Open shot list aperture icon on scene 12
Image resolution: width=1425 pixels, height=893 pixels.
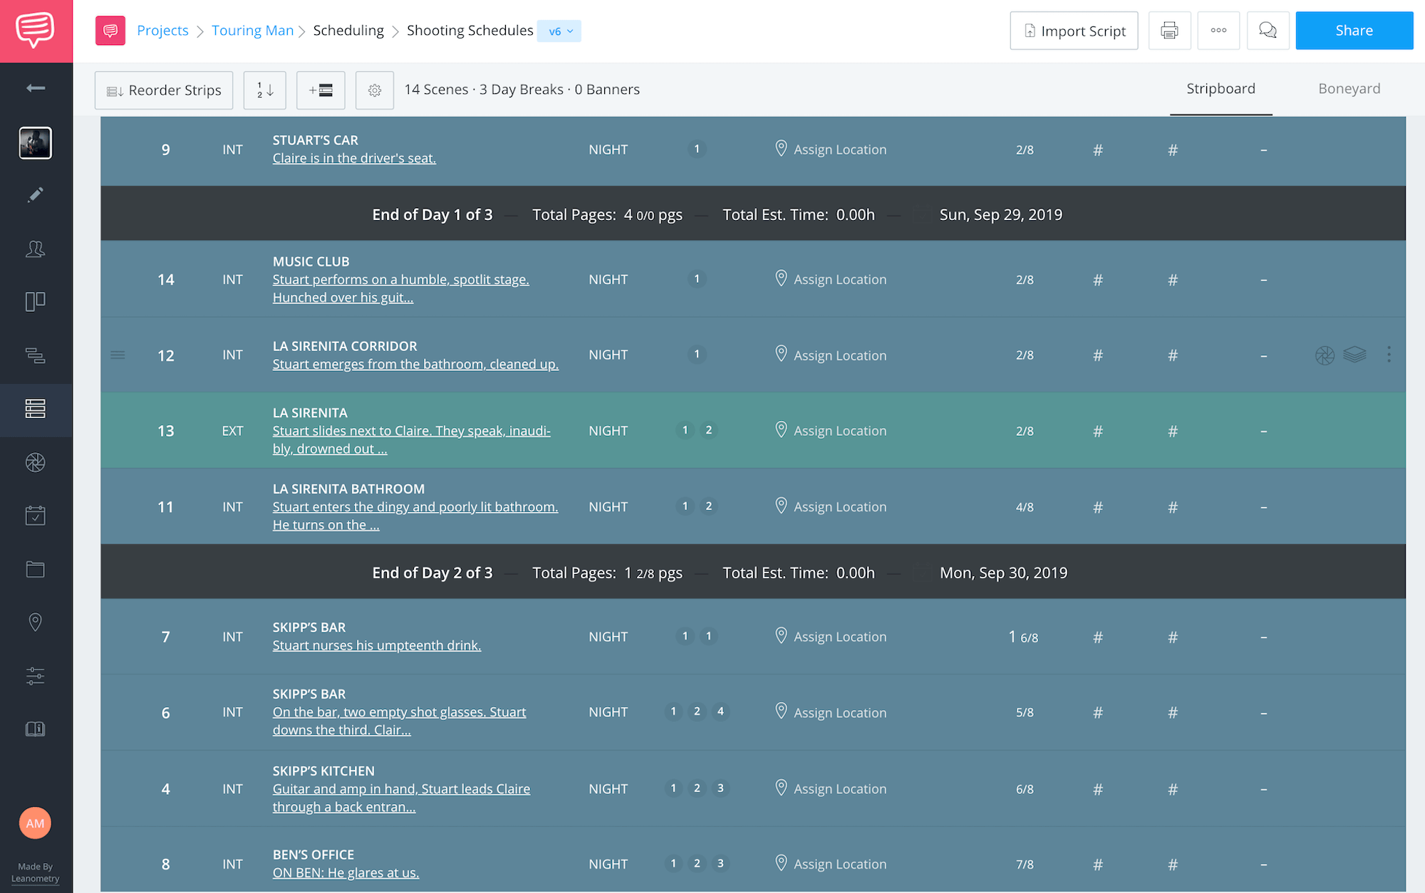coord(1325,355)
